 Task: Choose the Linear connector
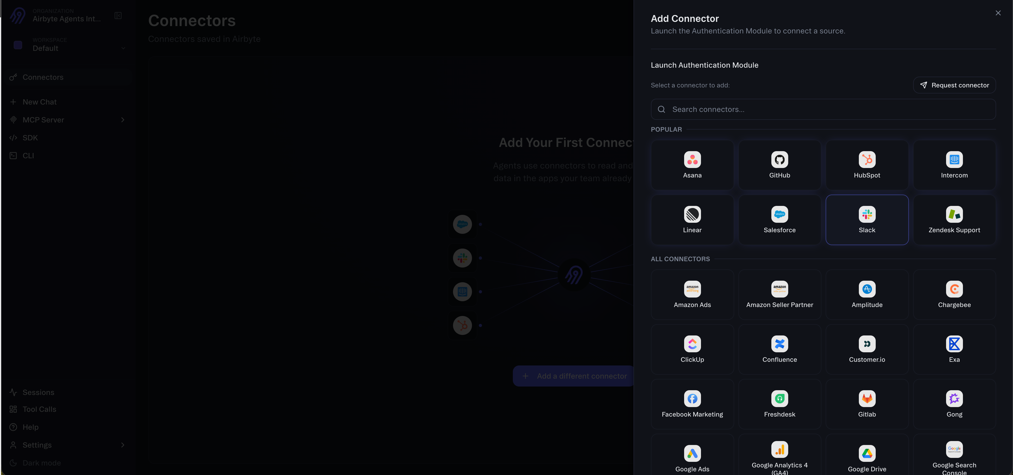pos(692,220)
